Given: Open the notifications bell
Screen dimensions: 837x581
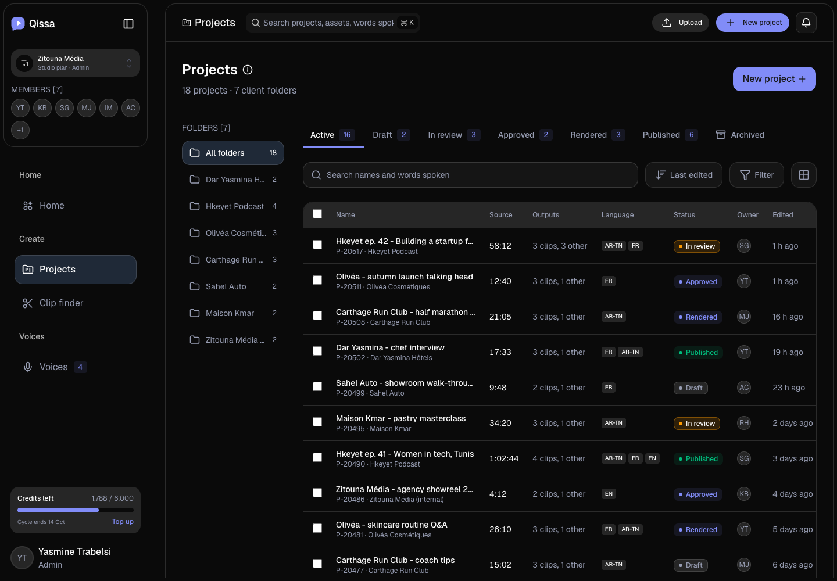Looking at the screenshot, I should 806,23.
